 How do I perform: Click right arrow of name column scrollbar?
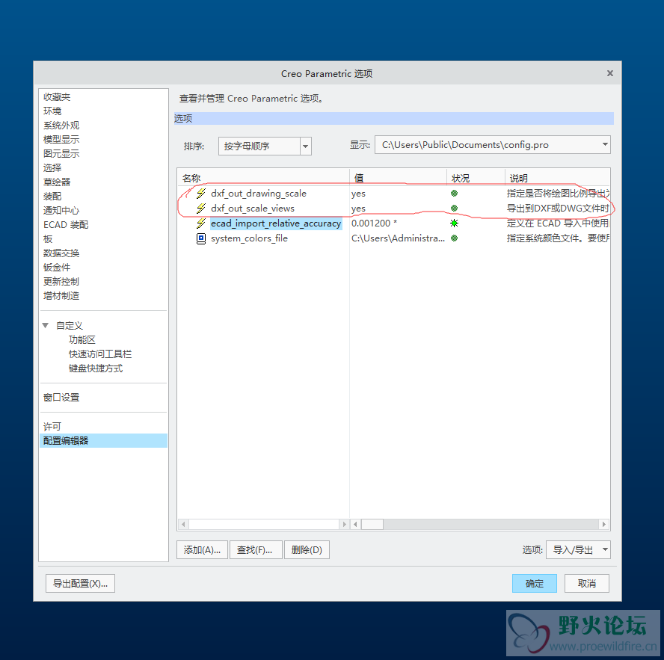click(344, 524)
